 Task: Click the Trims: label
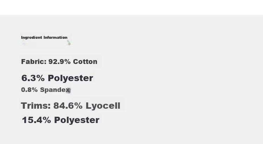36,106
